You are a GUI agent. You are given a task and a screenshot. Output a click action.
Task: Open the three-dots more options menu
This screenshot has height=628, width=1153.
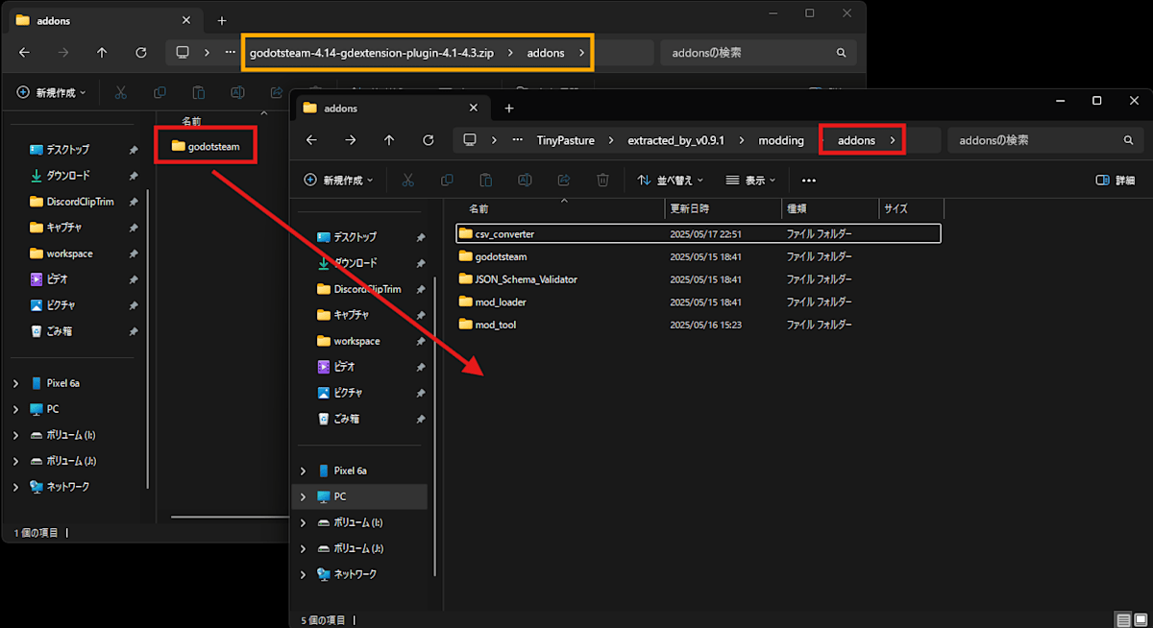pyautogui.click(x=808, y=180)
